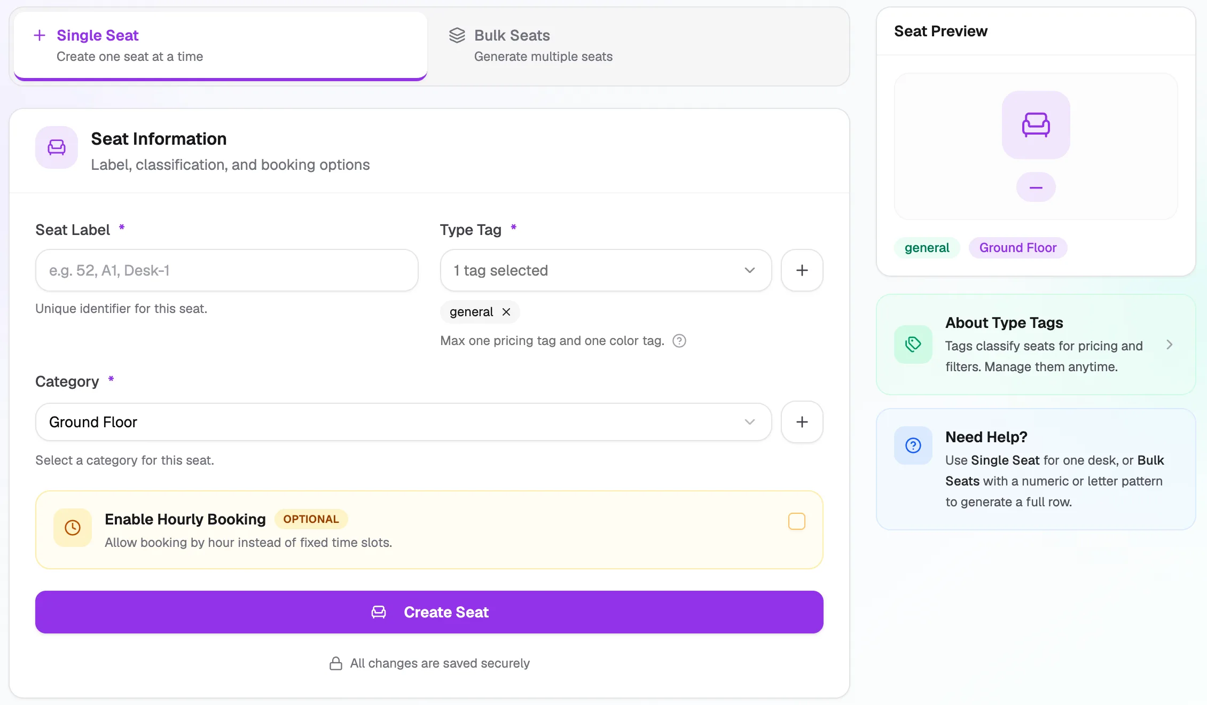Enable the Hourly Booking checkbox
Image resolution: width=1207 pixels, height=705 pixels.
(x=797, y=521)
